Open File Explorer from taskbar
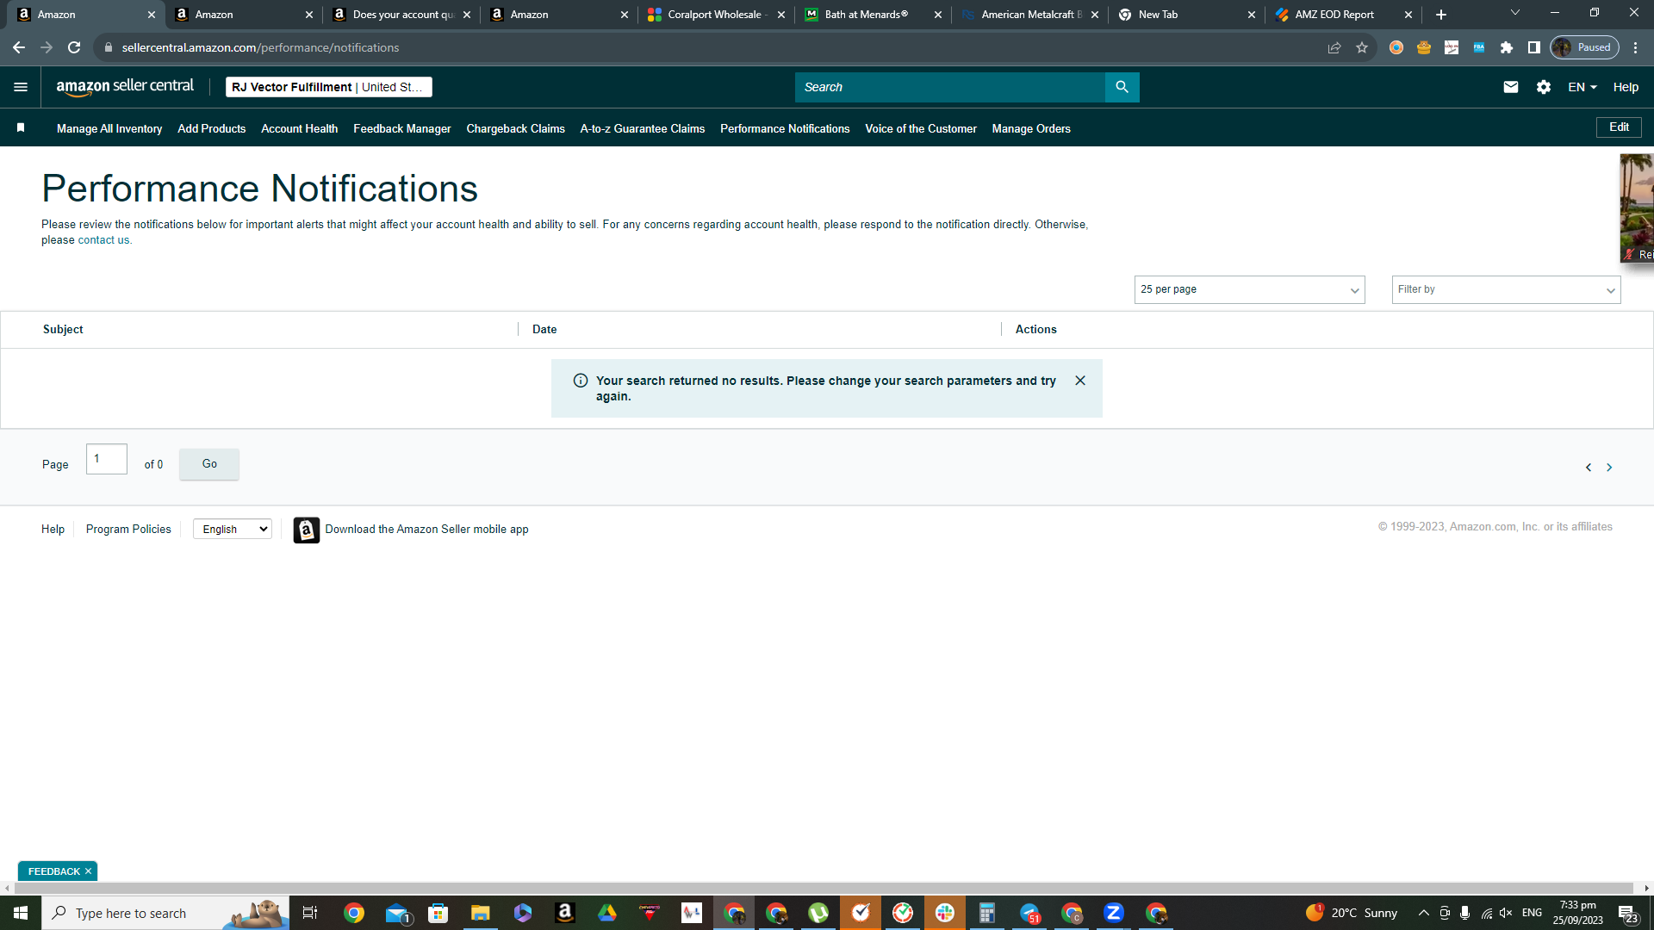 coord(480,913)
